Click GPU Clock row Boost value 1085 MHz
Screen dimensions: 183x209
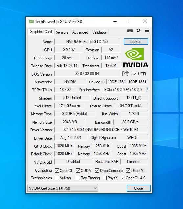click(138, 146)
